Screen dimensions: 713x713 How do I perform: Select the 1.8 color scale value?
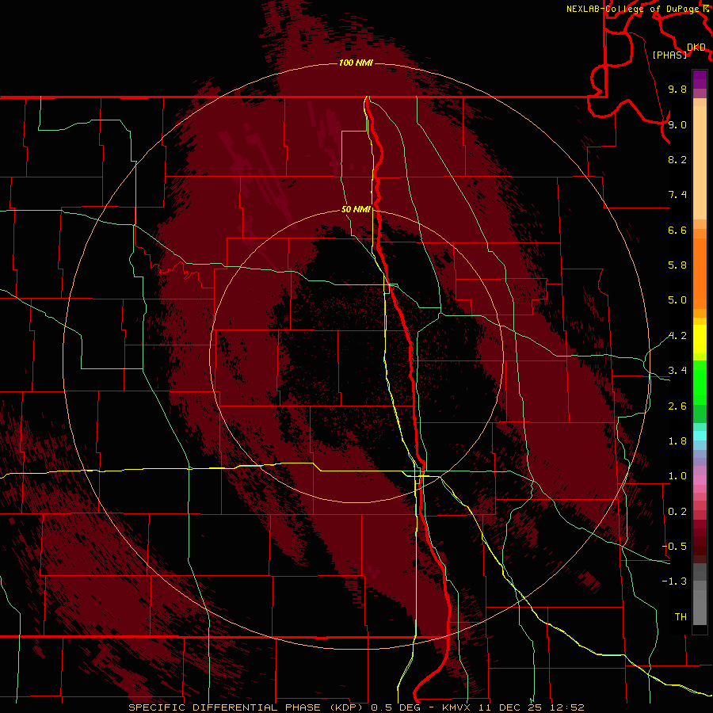(677, 441)
